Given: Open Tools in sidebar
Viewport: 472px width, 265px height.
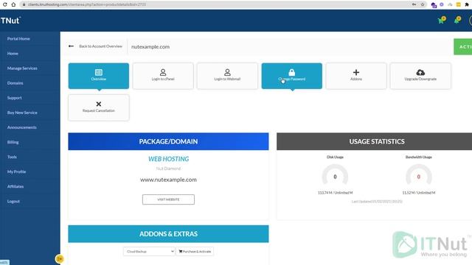Looking at the screenshot, I should [x=12, y=157].
